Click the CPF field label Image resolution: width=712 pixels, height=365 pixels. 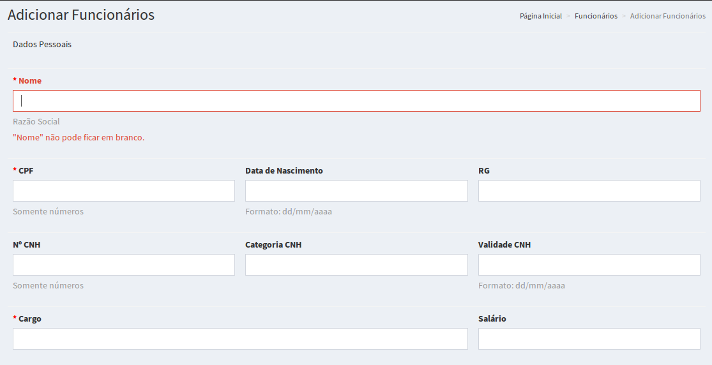(x=26, y=171)
